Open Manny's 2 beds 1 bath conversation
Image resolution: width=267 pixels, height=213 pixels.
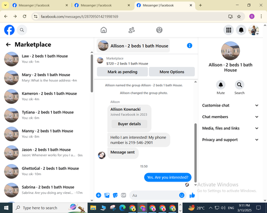[46, 134]
